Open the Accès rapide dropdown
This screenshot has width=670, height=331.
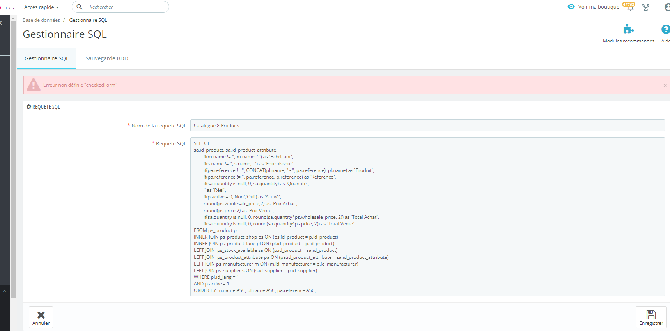coord(41,7)
